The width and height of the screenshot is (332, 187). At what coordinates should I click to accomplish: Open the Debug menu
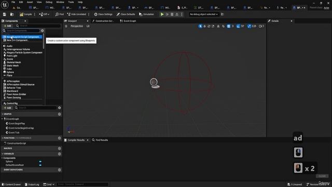[x=49, y=2]
